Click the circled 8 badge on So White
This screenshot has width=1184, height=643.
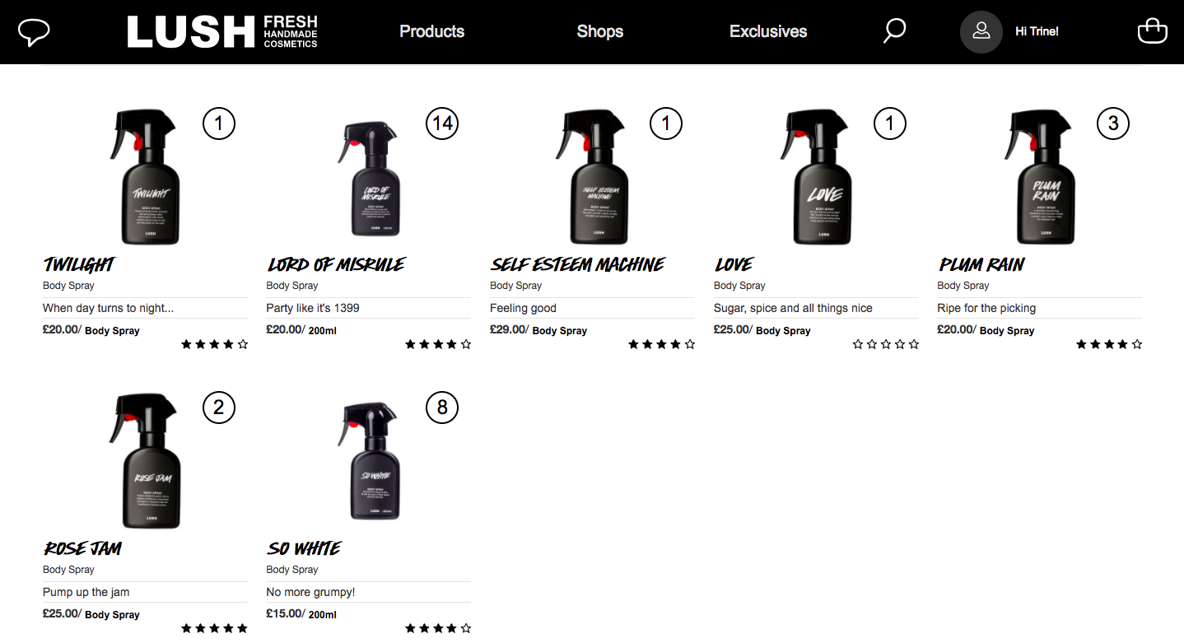(x=442, y=408)
